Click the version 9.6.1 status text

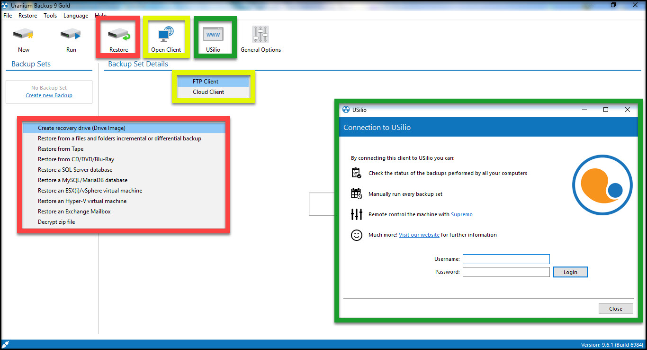612,345
